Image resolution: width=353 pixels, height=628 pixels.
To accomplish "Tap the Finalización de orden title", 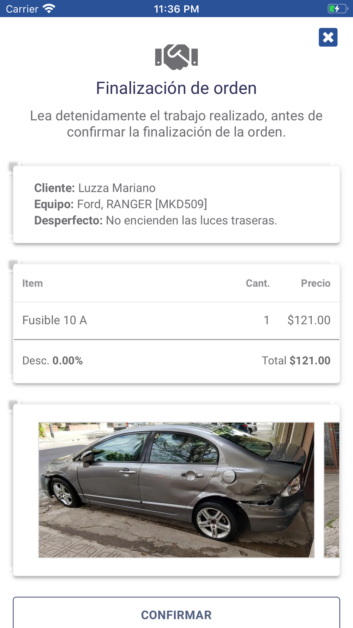I will pyautogui.click(x=176, y=88).
